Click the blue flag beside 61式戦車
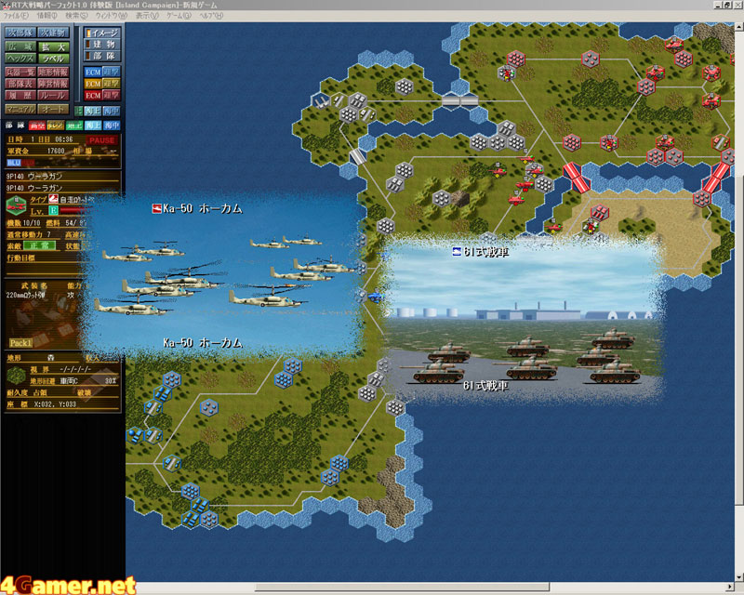This screenshot has width=744, height=595. pyautogui.click(x=457, y=252)
